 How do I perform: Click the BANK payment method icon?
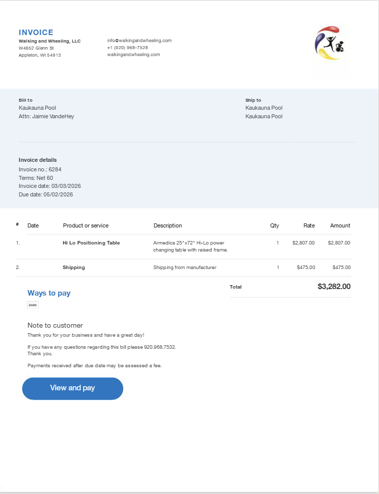point(33,305)
